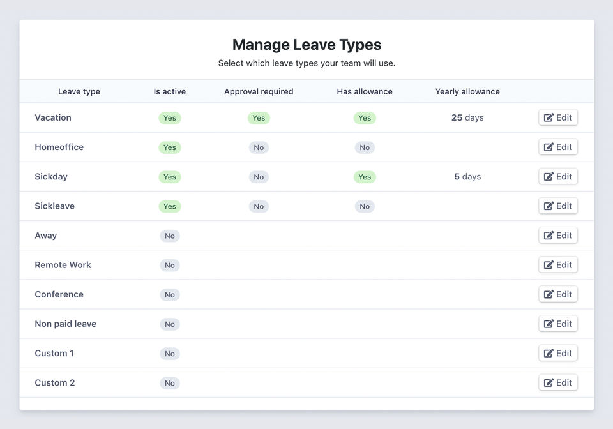Click the edit pencil icon for Remote Work

[549, 265]
